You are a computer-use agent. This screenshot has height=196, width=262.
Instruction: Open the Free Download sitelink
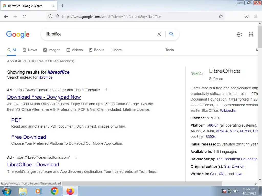[x=29, y=137]
